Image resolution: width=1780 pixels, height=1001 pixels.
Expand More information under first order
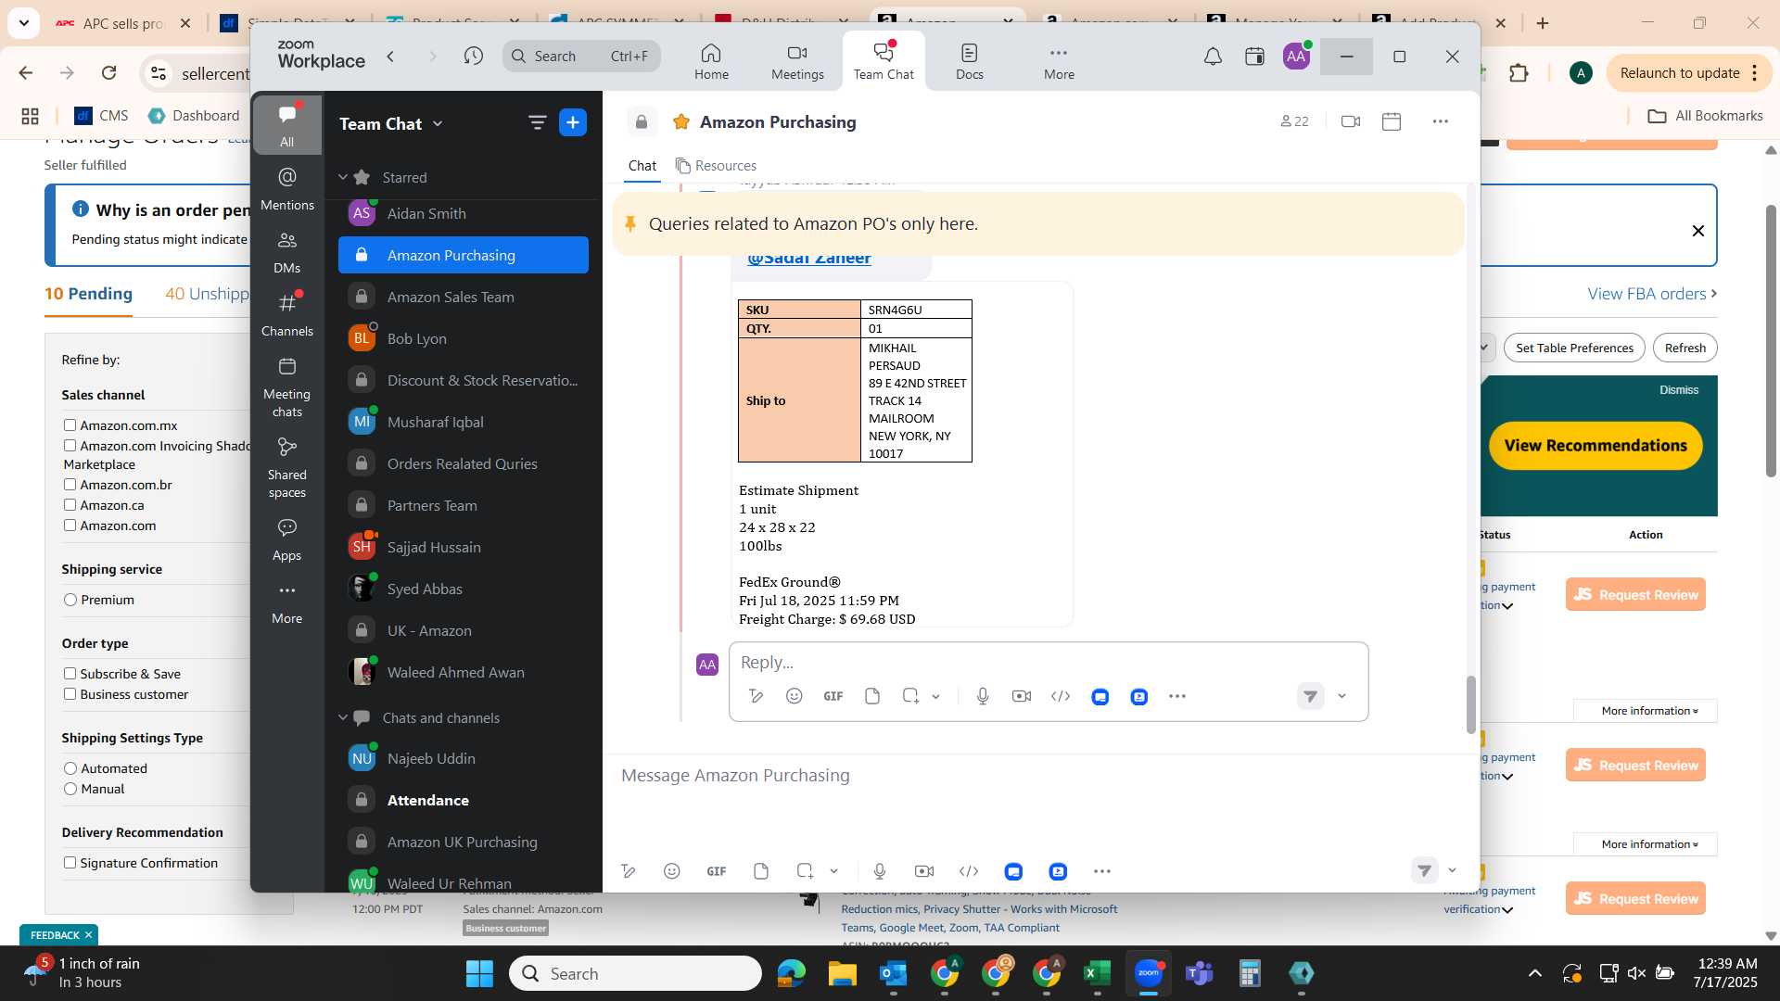[1646, 711]
